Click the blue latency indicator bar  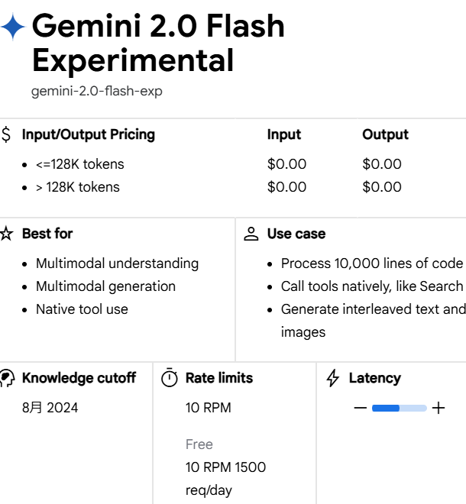pyautogui.click(x=386, y=409)
